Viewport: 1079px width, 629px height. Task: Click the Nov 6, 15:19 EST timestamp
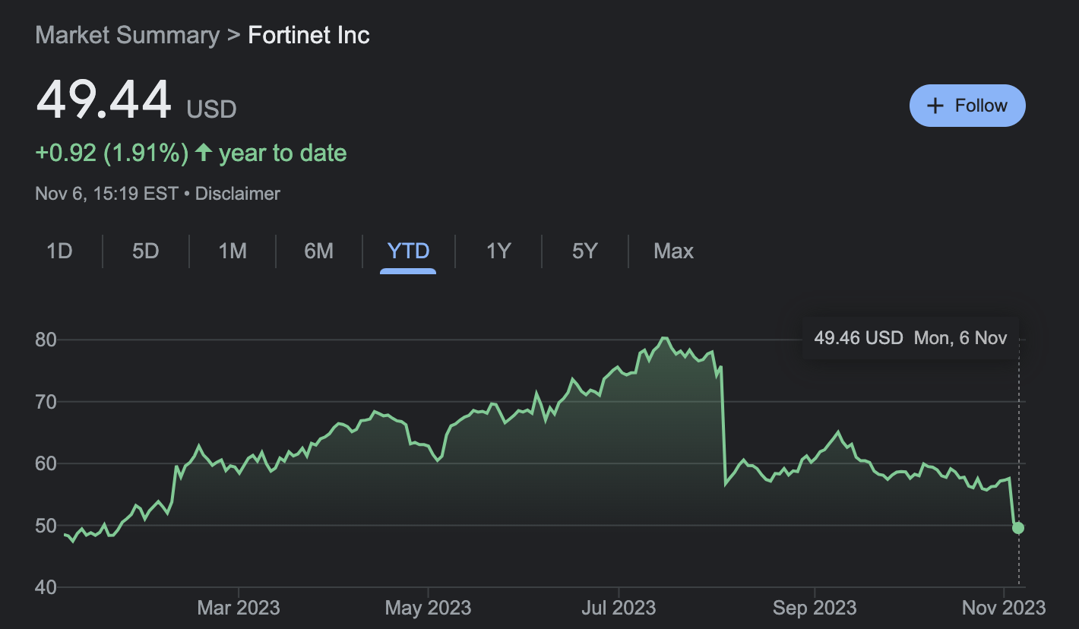pyautogui.click(x=106, y=194)
